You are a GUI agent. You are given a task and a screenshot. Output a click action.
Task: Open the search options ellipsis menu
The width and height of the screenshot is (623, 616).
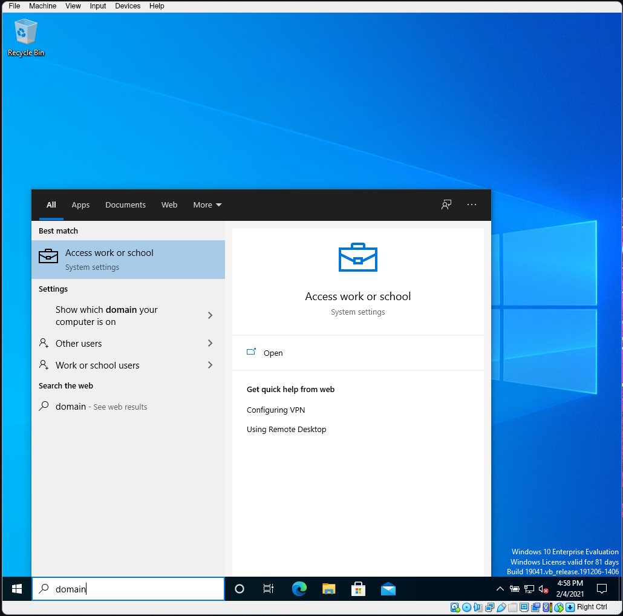(x=472, y=205)
